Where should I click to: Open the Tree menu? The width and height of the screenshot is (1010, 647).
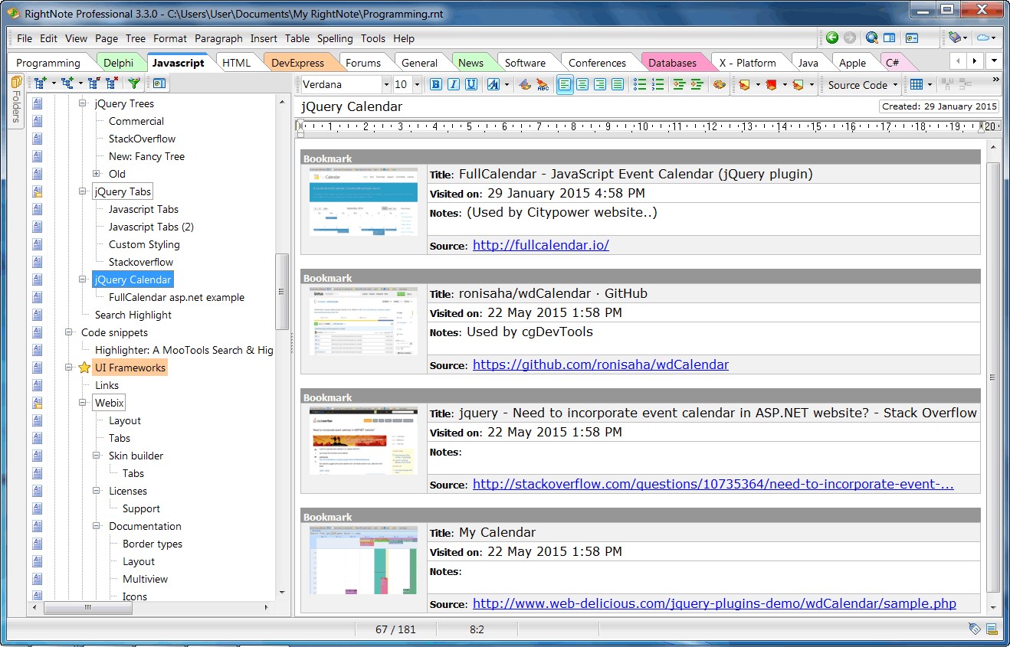pyautogui.click(x=135, y=38)
